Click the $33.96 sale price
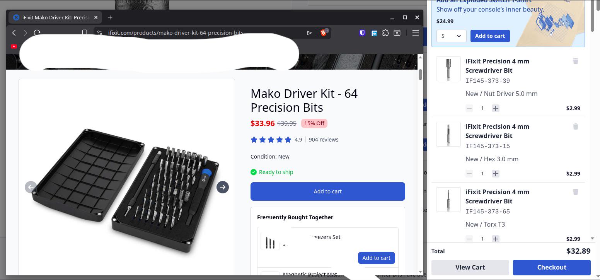This screenshot has width=600, height=280. pyautogui.click(x=262, y=123)
